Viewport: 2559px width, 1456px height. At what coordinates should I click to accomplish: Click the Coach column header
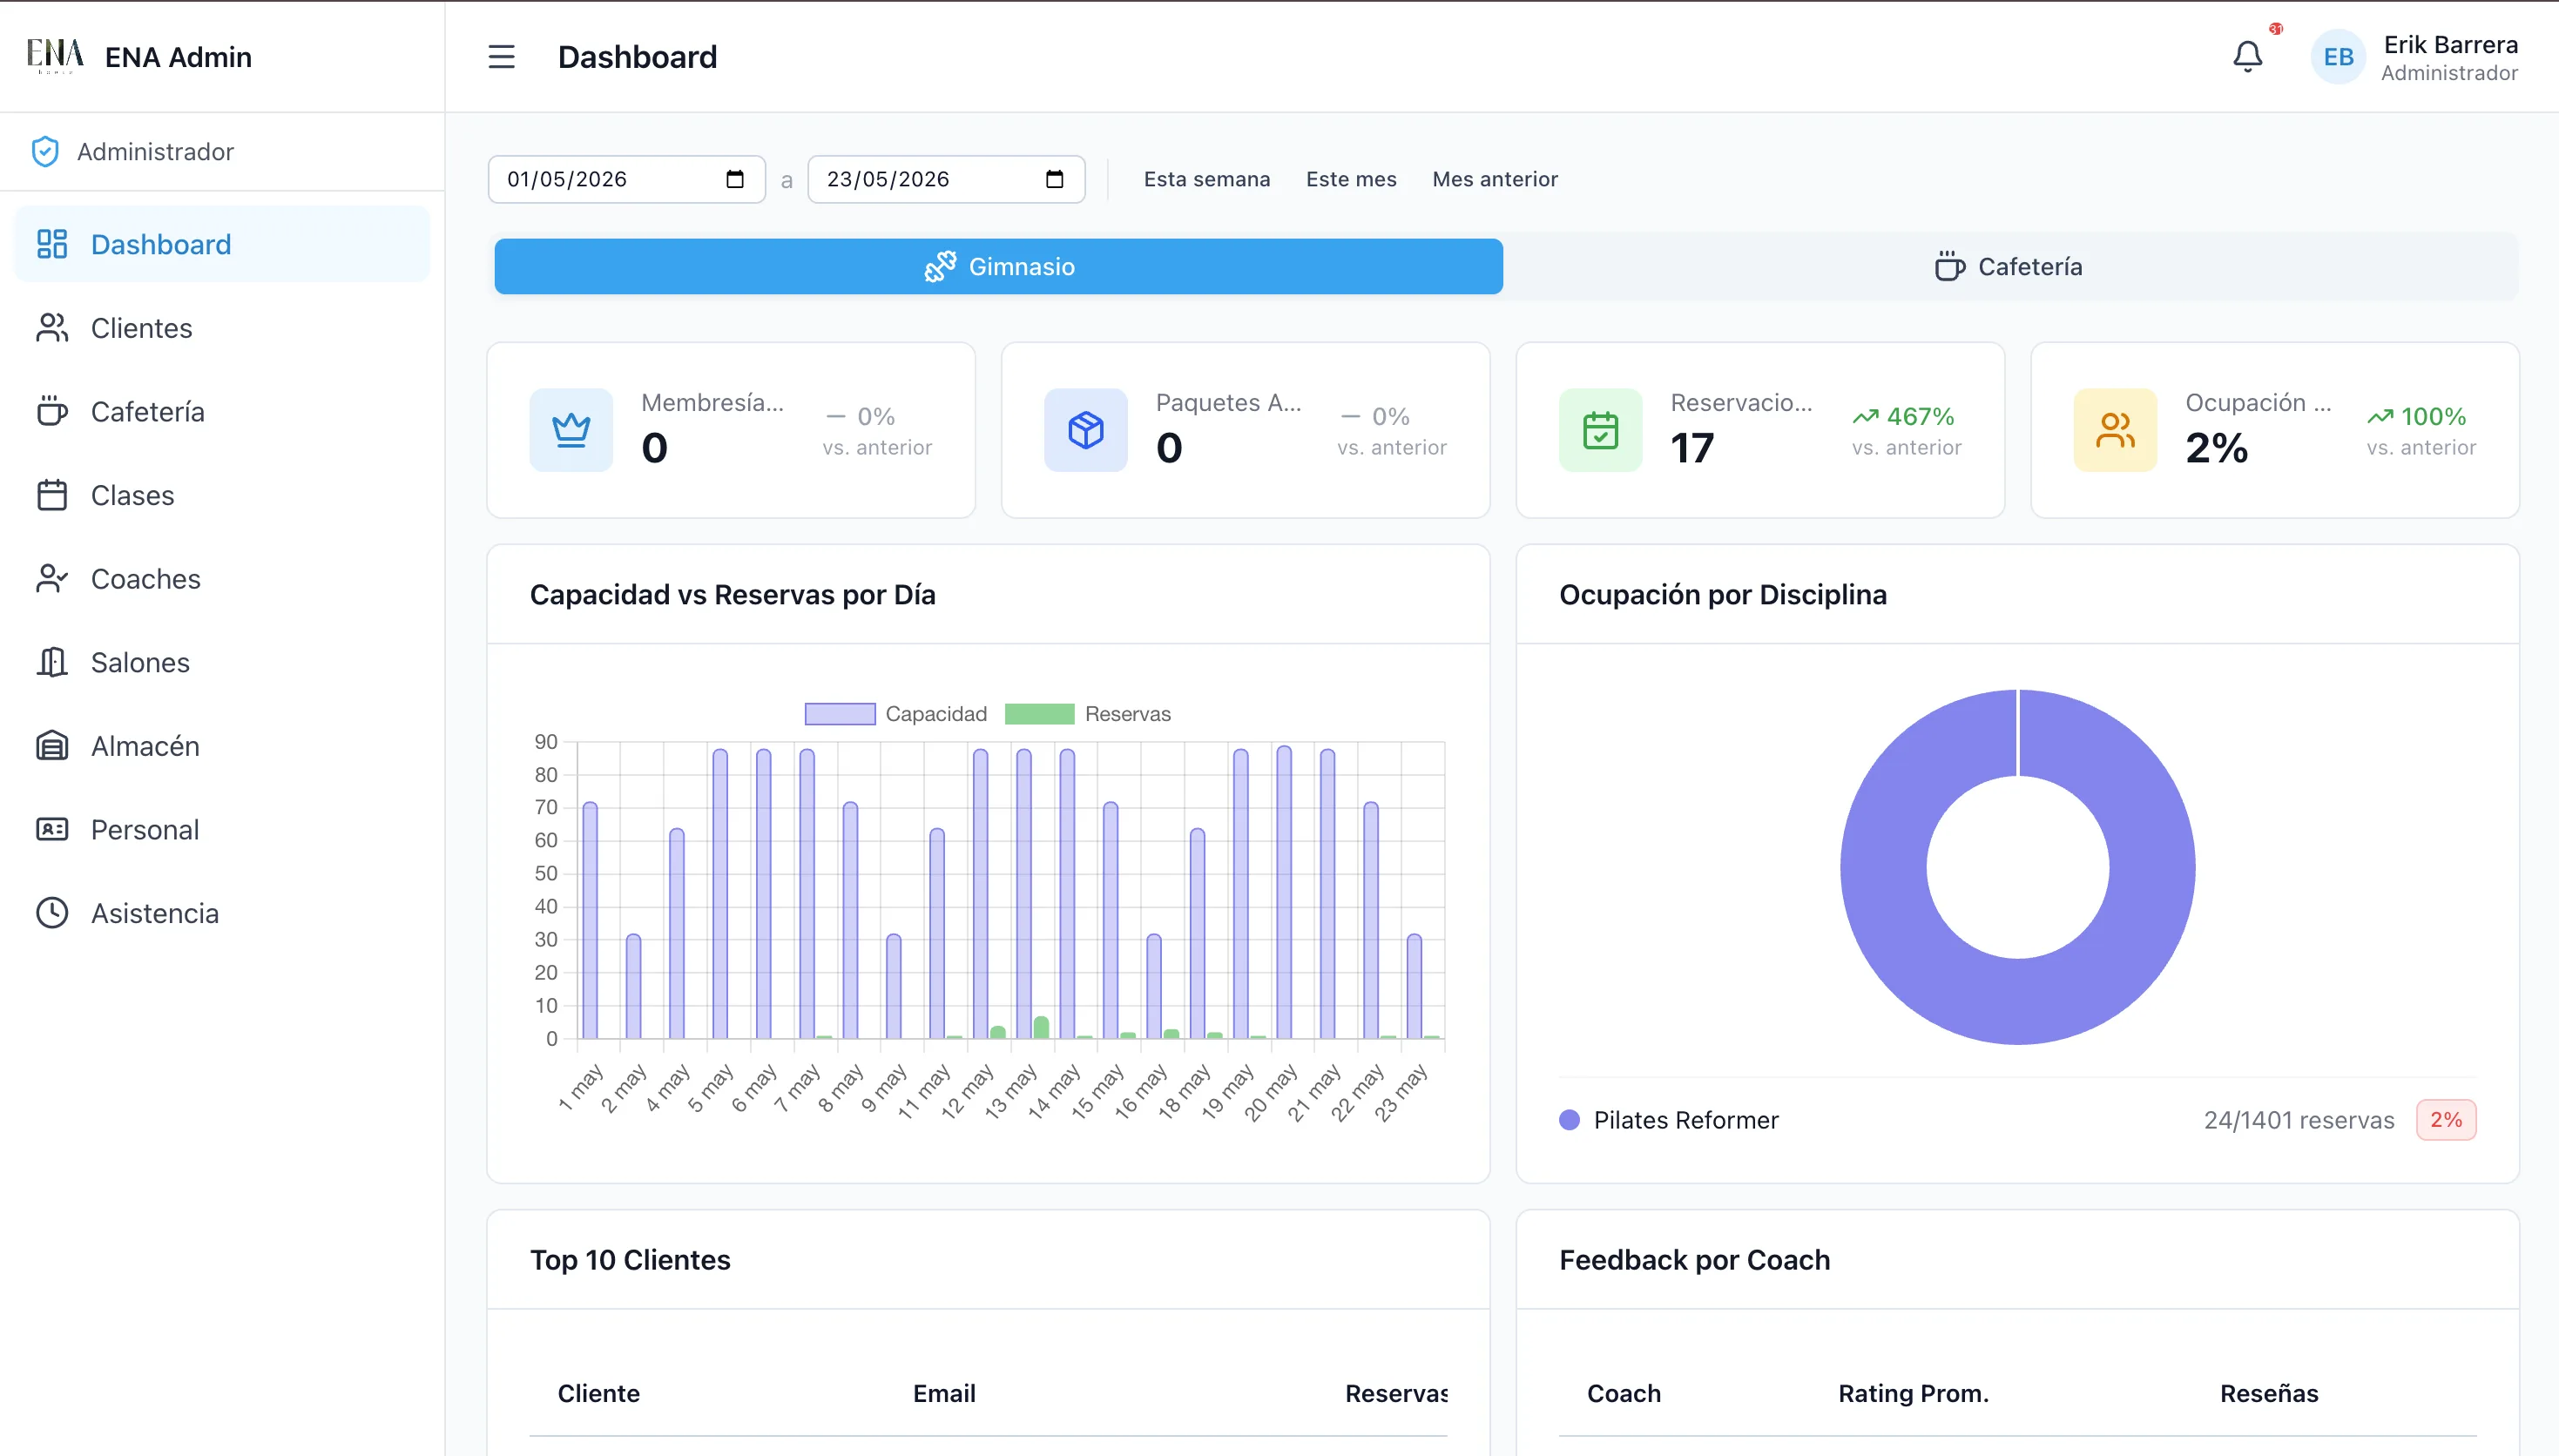(x=1624, y=1393)
